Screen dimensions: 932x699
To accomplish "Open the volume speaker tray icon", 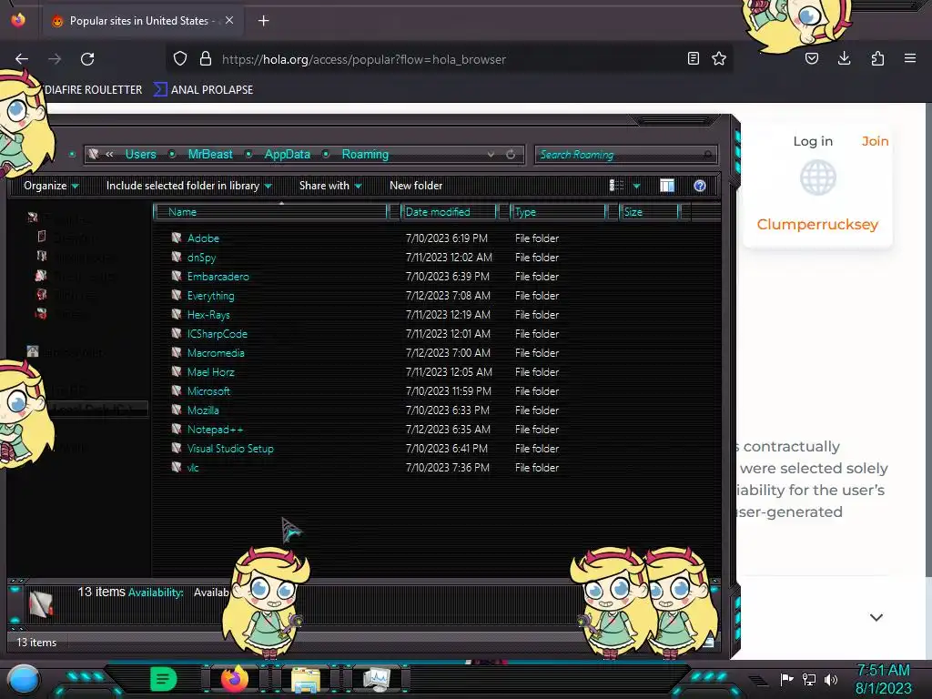I will click(x=831, y=679).
